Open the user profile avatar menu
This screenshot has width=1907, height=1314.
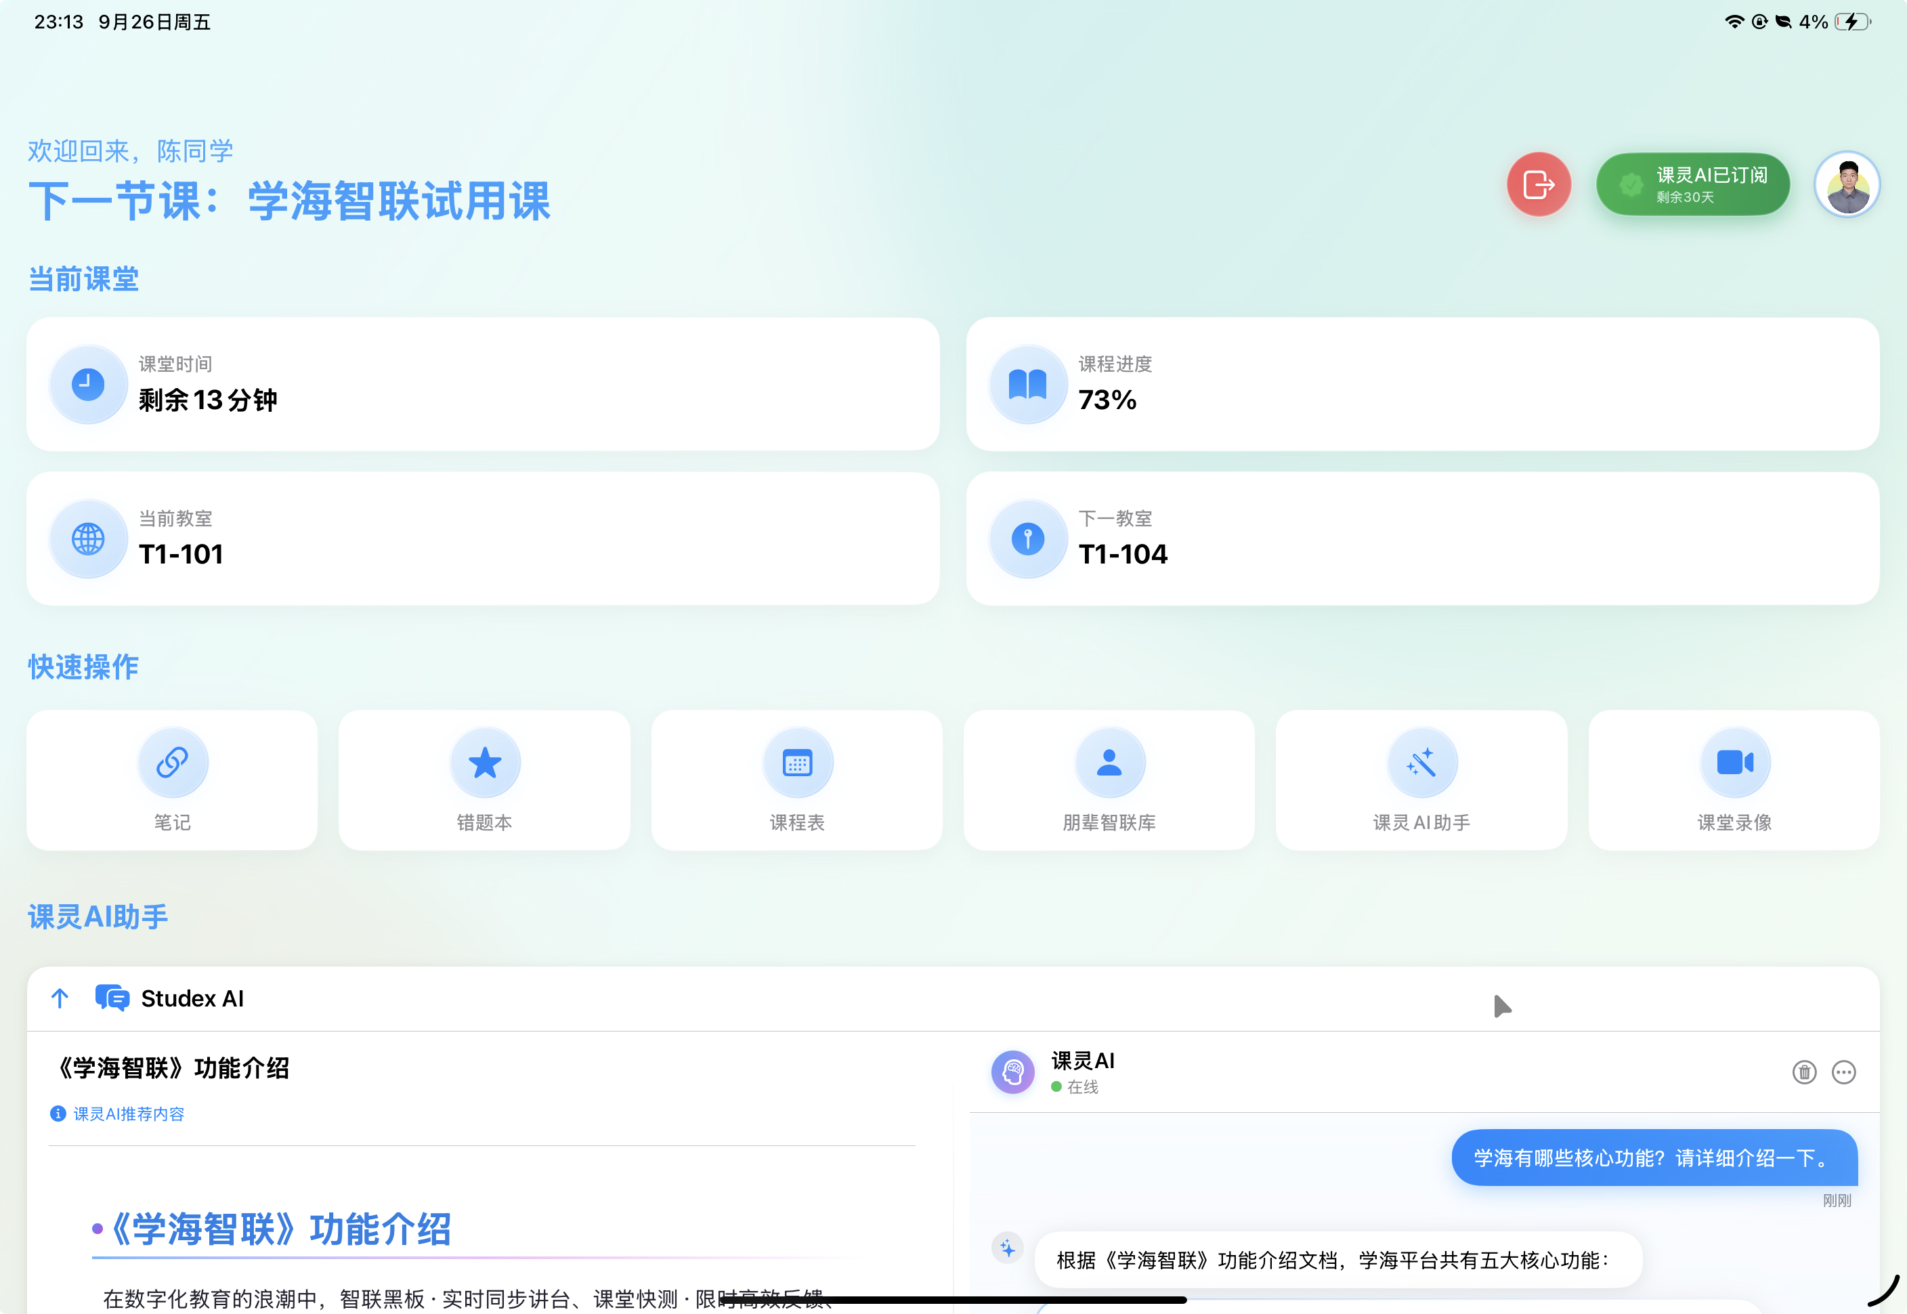tap(1846, 184)
